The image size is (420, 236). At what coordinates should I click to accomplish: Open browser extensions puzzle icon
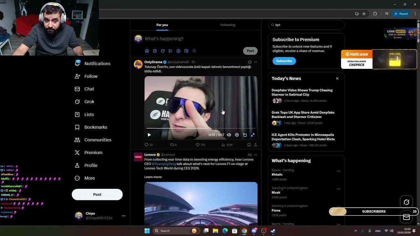coord(375,14)
